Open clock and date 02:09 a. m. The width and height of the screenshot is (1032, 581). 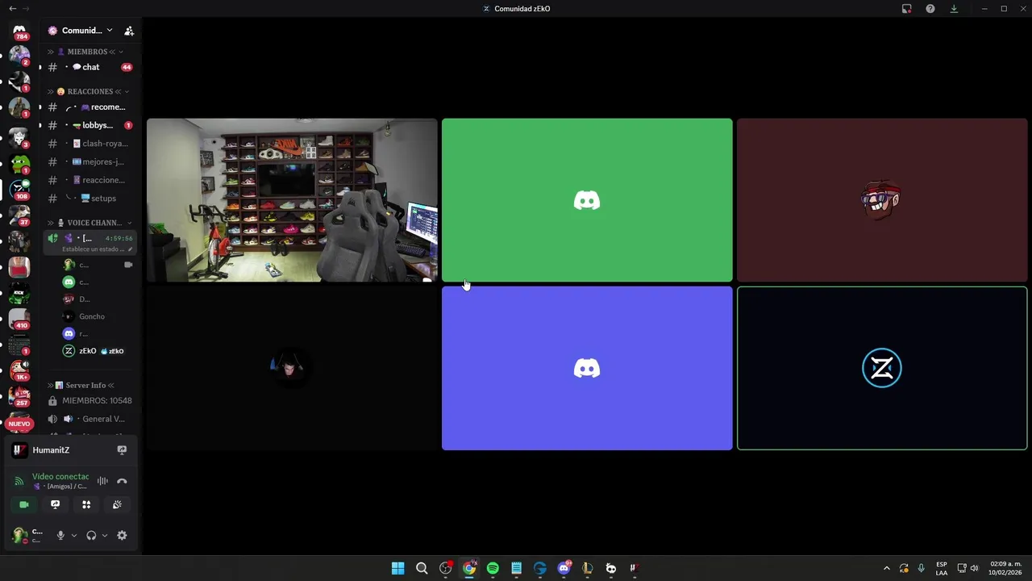click(x=1005, y=568)
